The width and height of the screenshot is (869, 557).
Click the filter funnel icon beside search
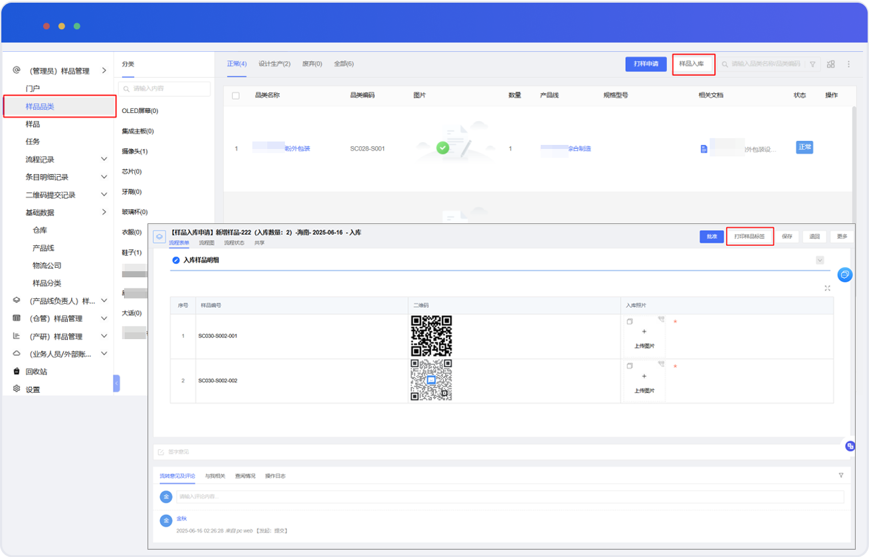pos(813,64)
